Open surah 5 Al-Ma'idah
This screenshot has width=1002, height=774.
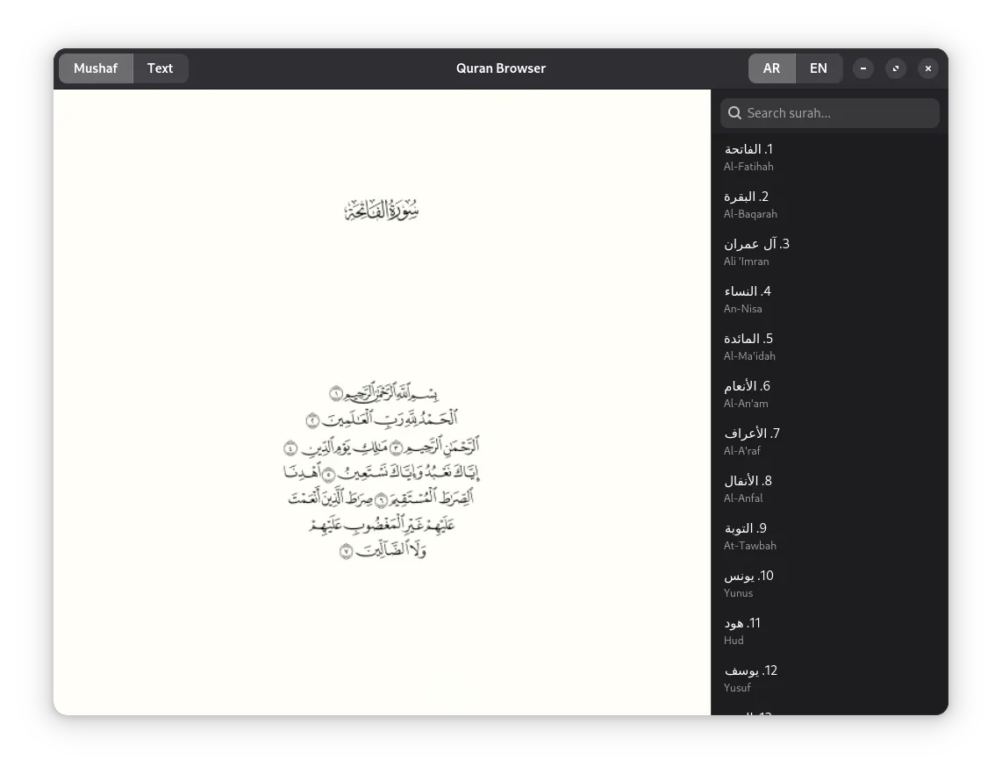click(x=829, y=347)
